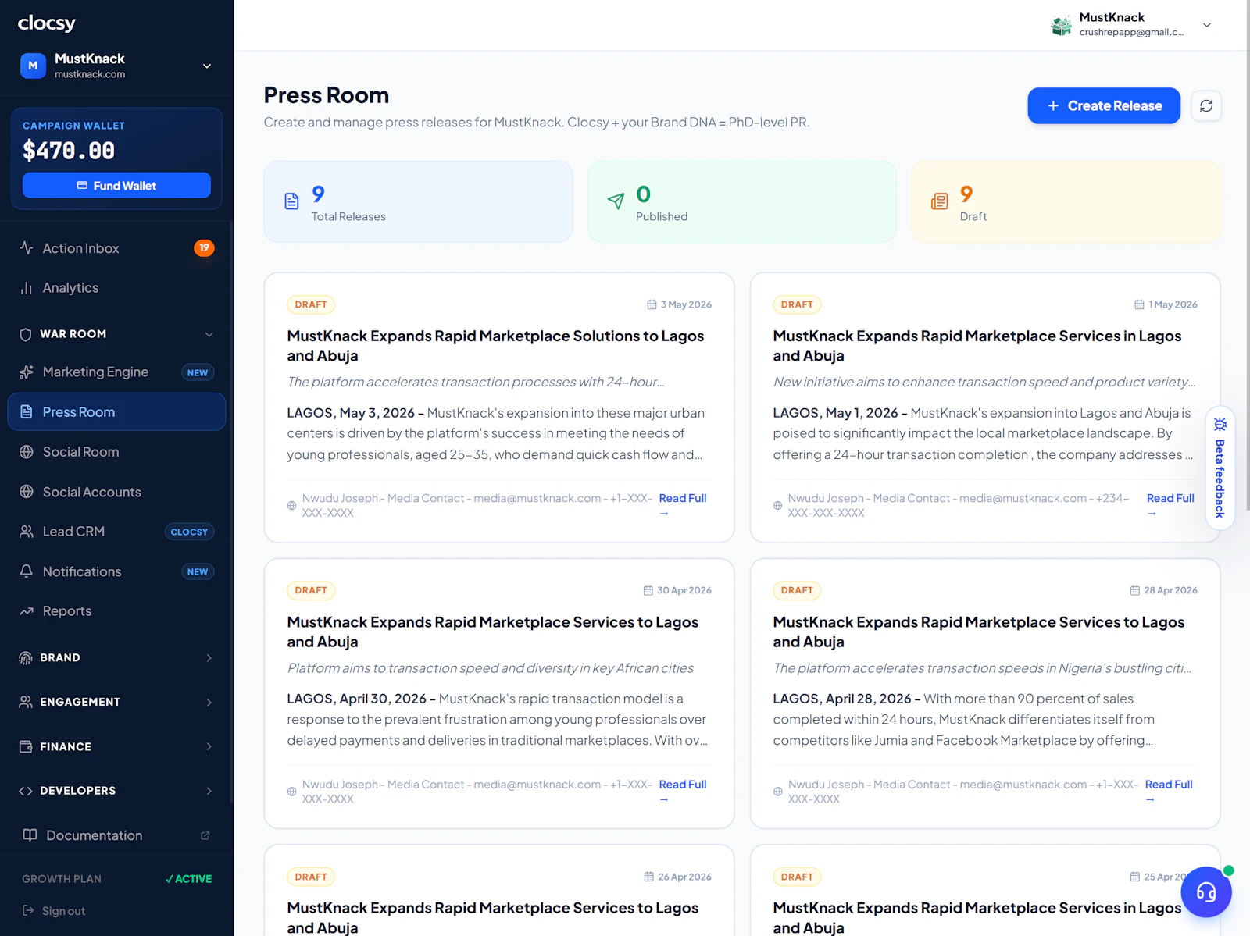Viewport: 1250px width, 936px height.
Task: Click the Total Releases document icon
Action: coord(292,201)
